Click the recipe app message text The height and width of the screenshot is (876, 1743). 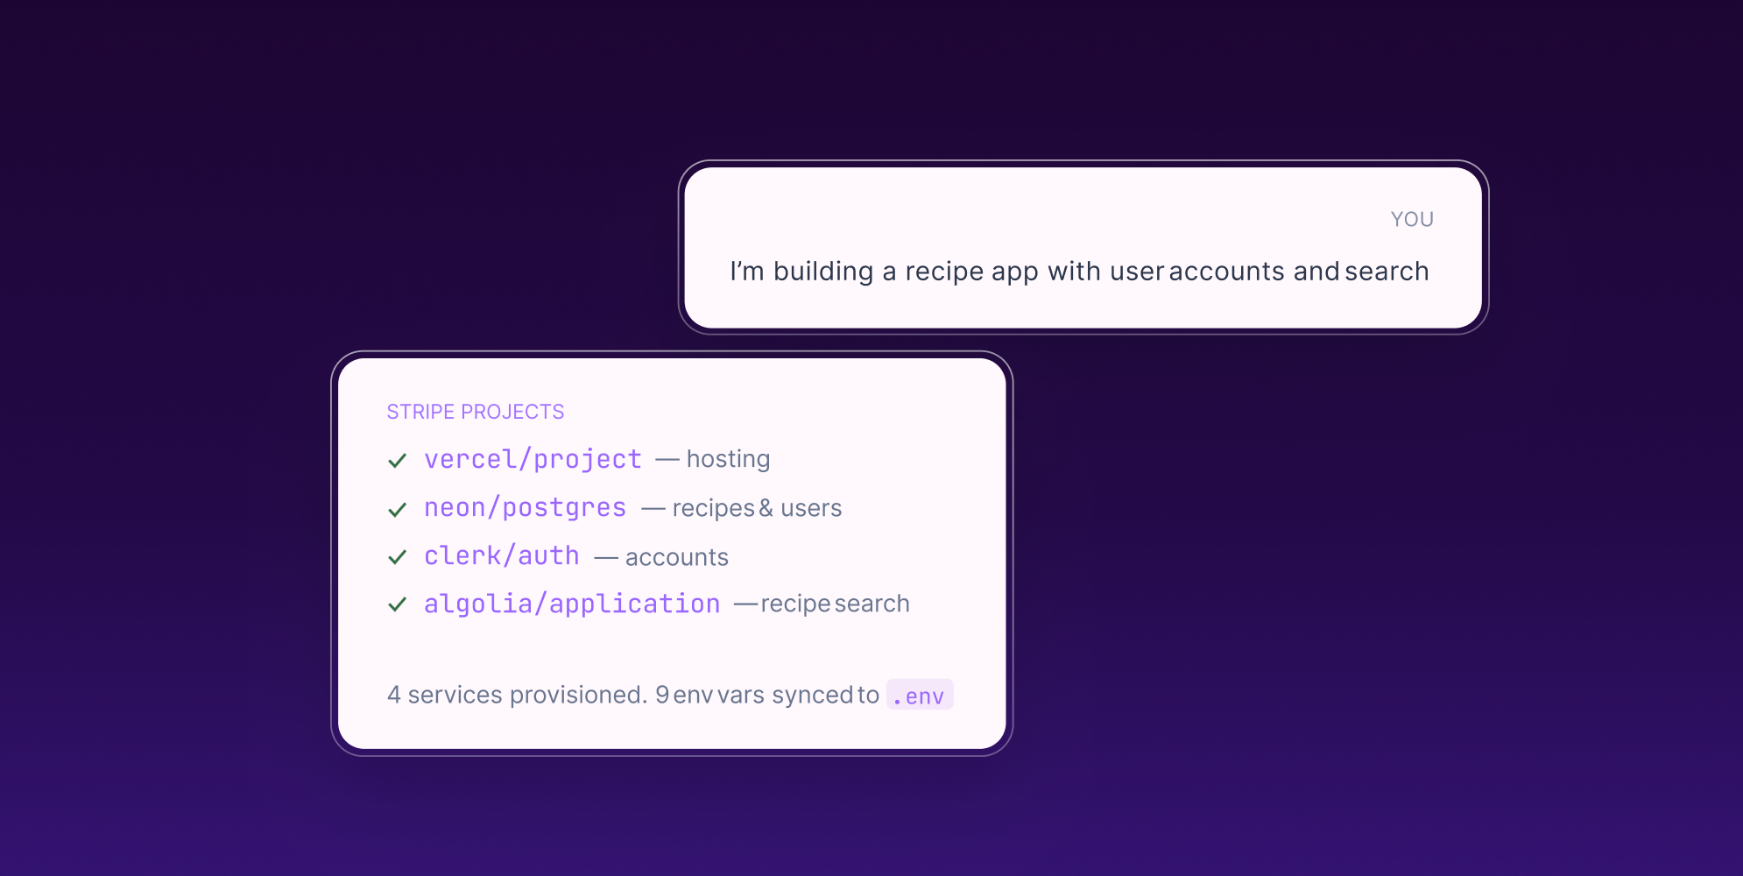pyautogui.click(x=1079, y=272)
